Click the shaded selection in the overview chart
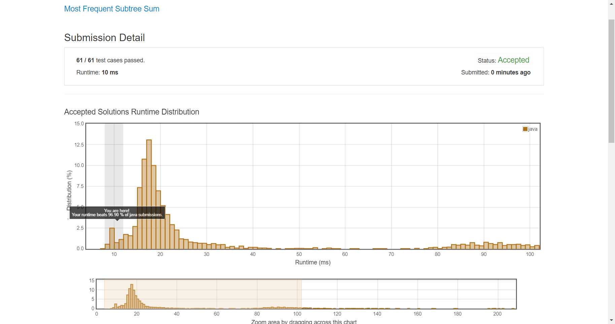Viewport: 615px width, 324px height. point(203,294)
